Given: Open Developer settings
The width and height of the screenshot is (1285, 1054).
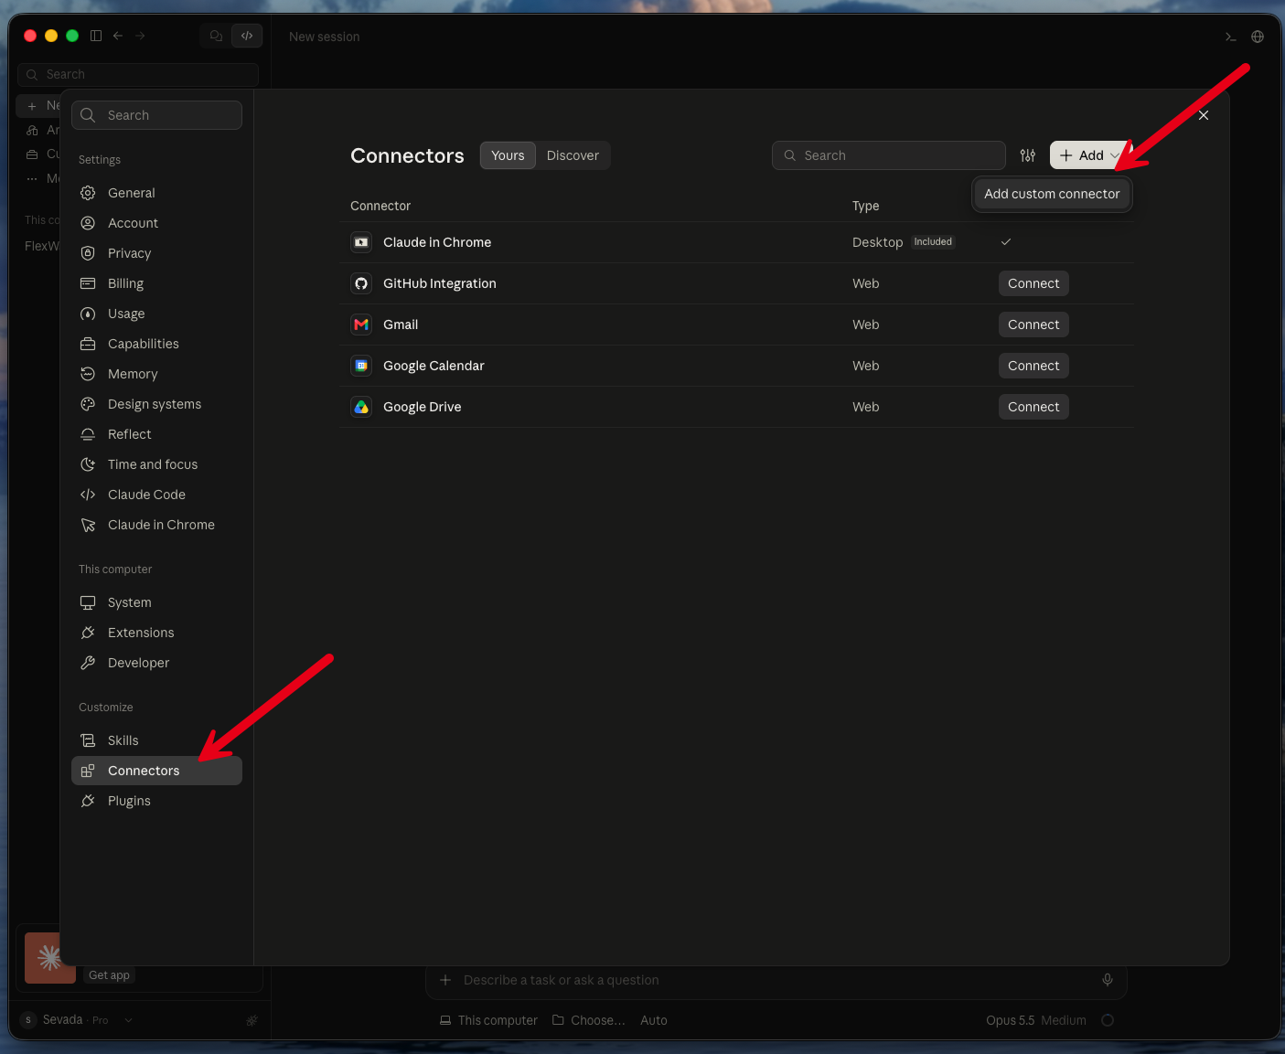Looking at the screenshot, I should click(156, 663).
